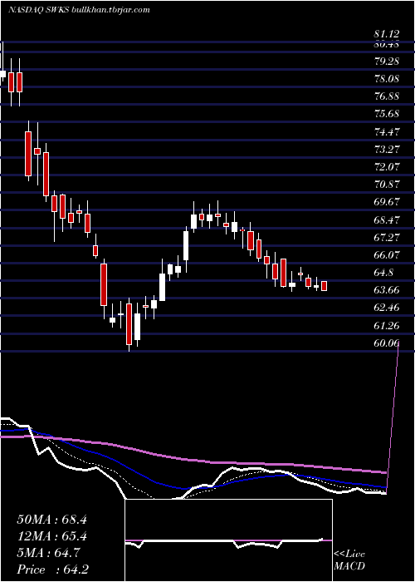
Task: Click the 60.06 price axis label
Action: click(x=387, y=343)
